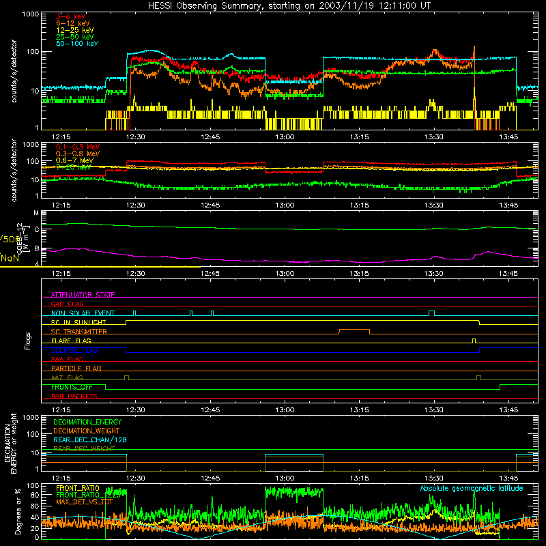
Task: Click the 0.3-0.8 MeV legend label
Action: (x=78, y=154)
